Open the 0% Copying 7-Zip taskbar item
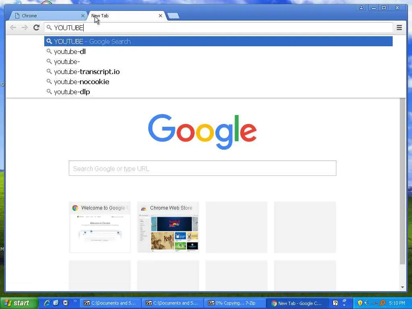This screenshot has width=412, height=309. click(x=235, y=303)
